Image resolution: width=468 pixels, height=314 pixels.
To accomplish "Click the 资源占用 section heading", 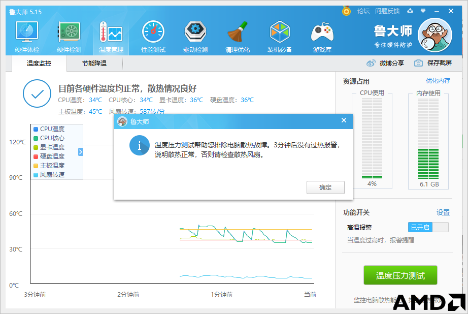I will 356,81.
